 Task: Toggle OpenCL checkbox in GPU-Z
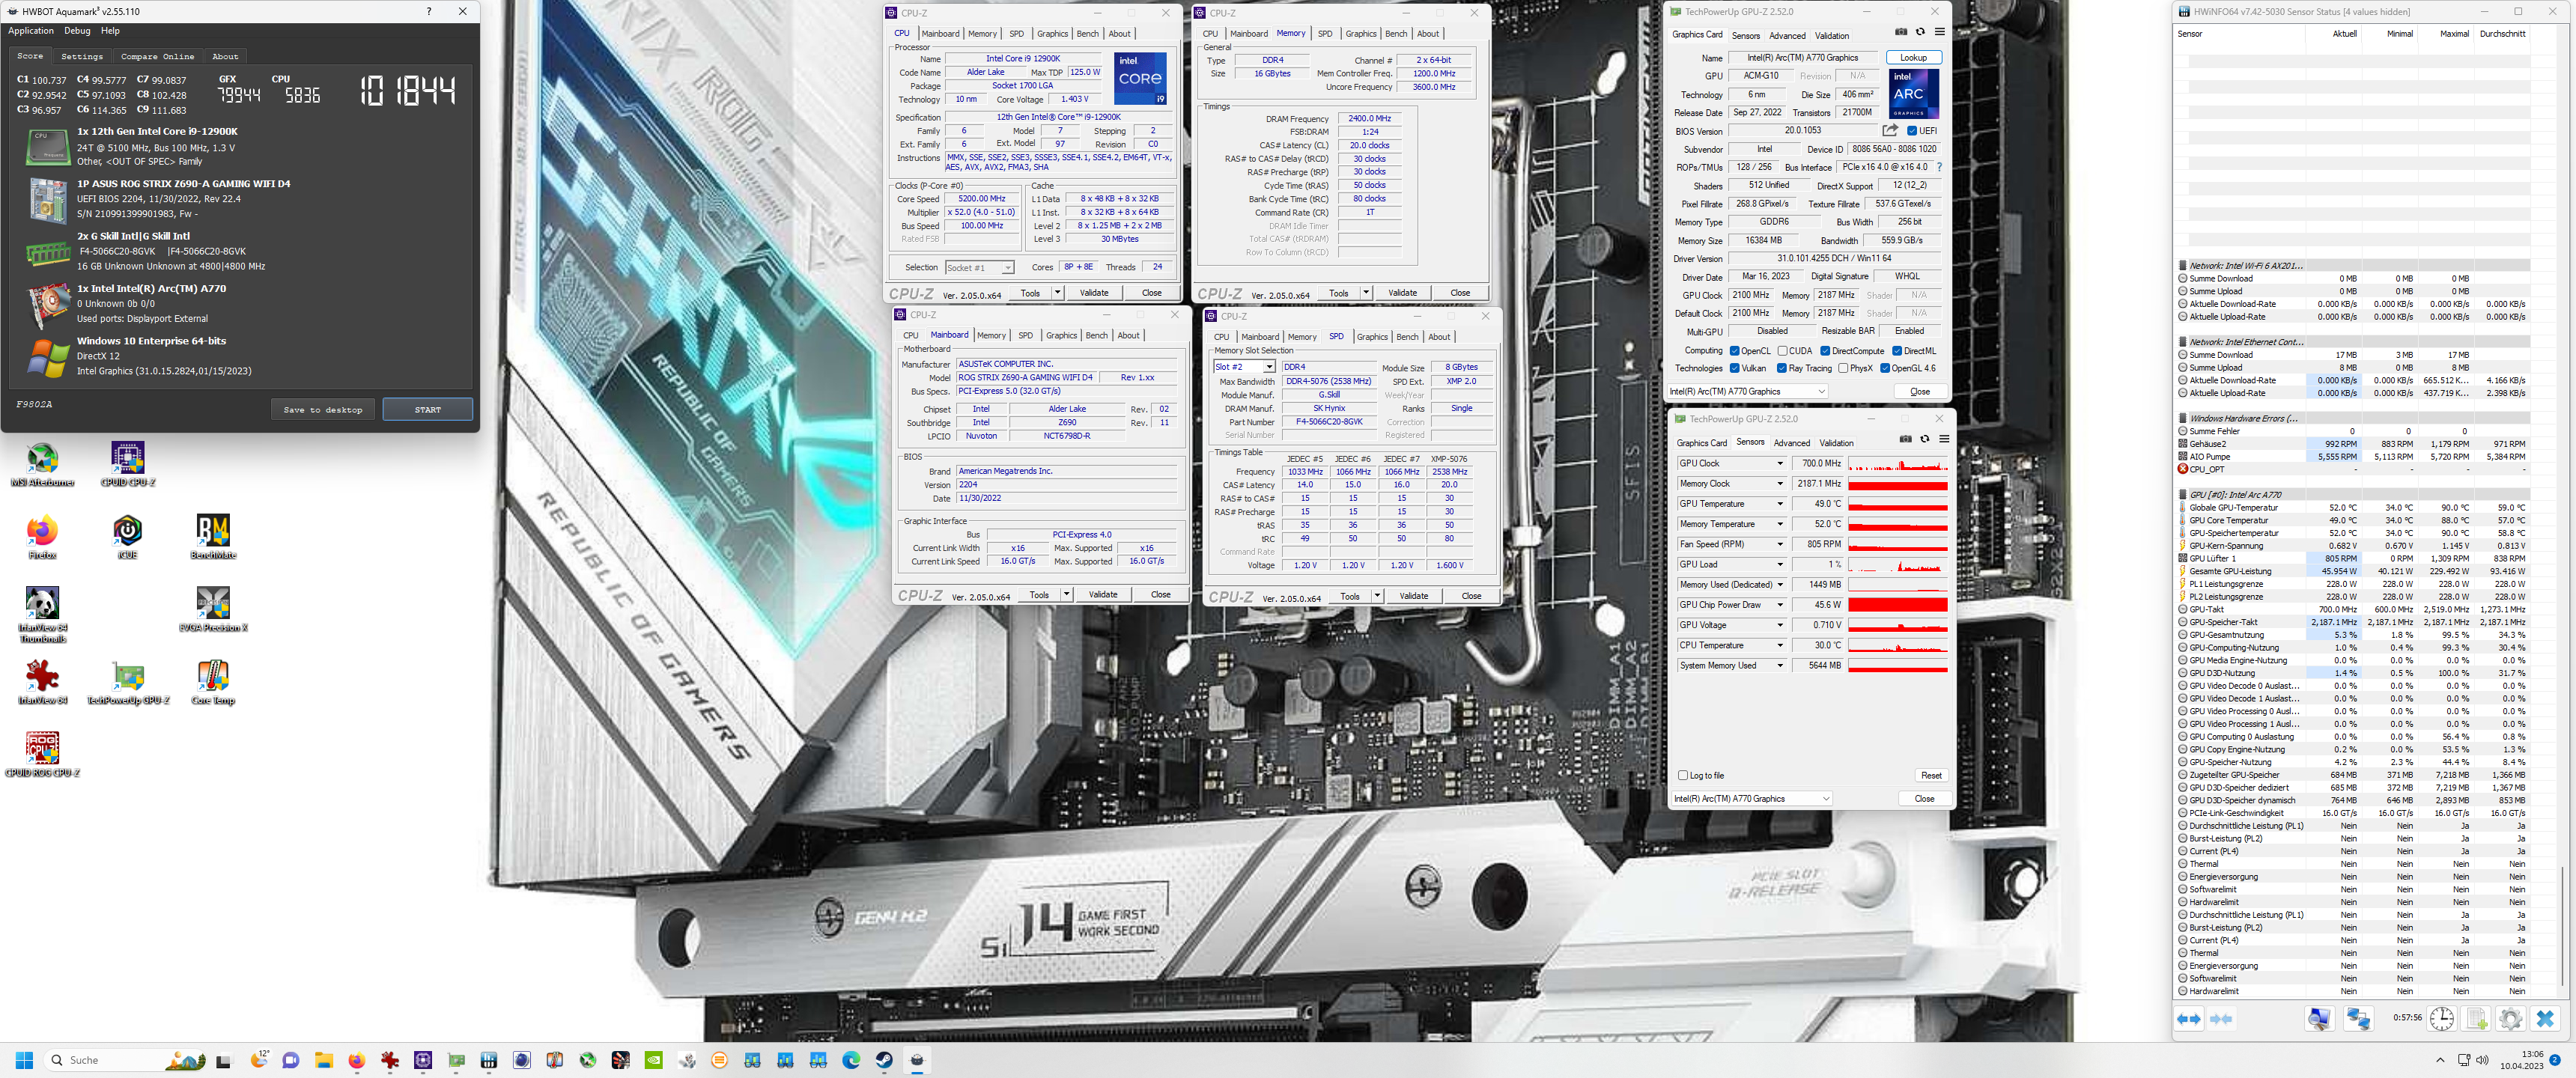point(1734,351)
